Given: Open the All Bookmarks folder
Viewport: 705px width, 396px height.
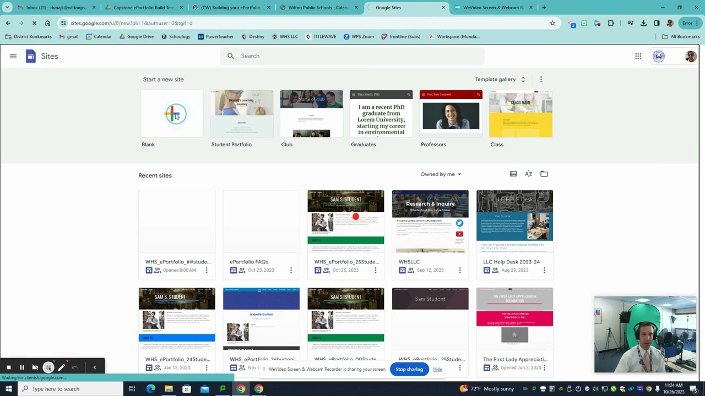Looking at the screenshot, I should 681,36.
